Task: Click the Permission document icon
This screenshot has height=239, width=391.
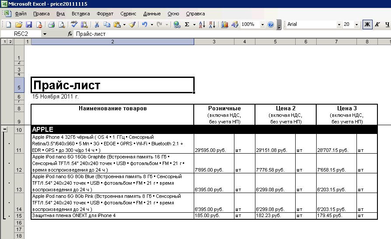Action: tap(39, 24)
